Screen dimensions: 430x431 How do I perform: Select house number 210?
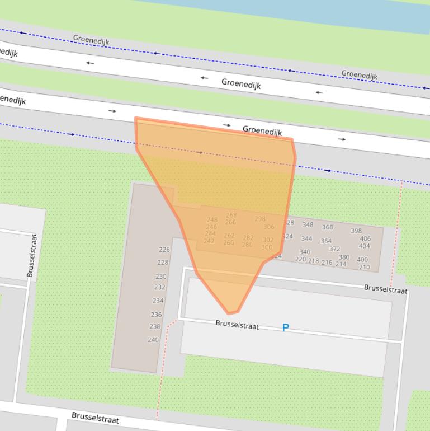click(364, 267)
